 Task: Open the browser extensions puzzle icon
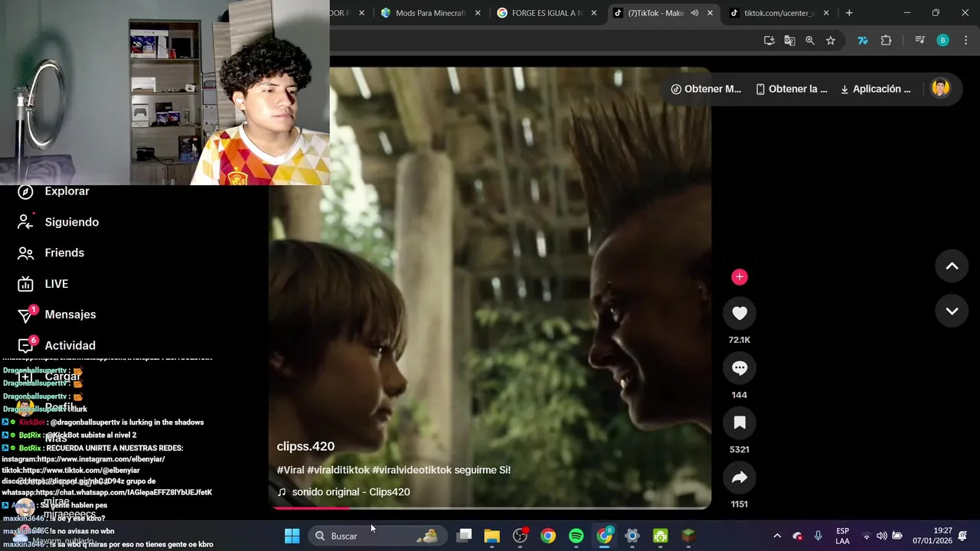tap(887, 41)
